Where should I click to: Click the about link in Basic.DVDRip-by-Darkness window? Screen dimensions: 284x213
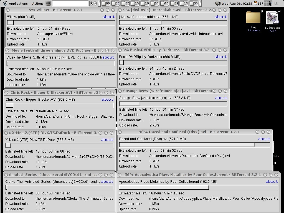coord(221,57)
